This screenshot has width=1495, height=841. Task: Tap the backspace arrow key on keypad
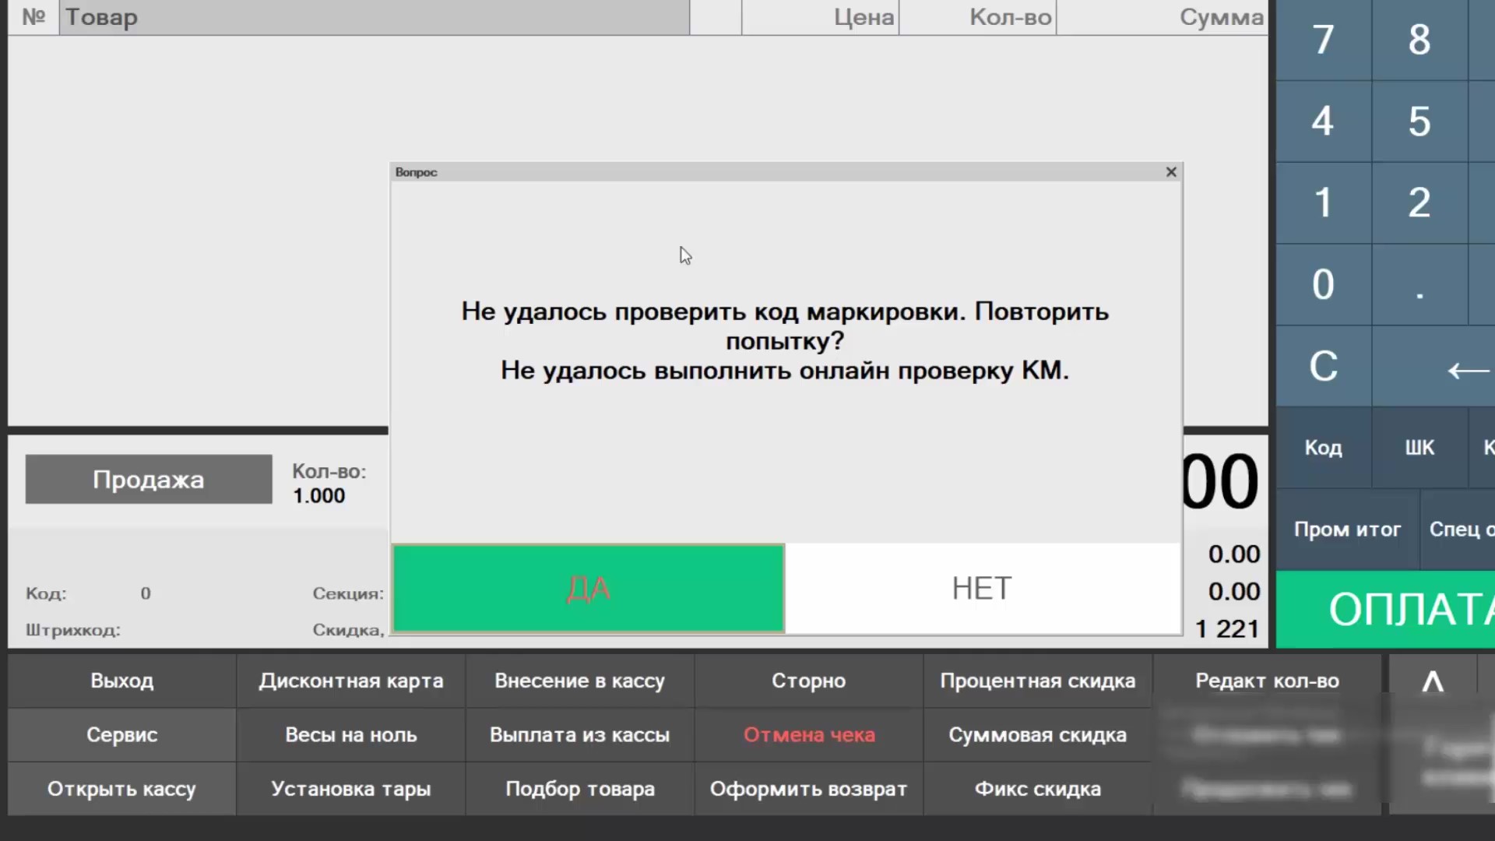1467,367
